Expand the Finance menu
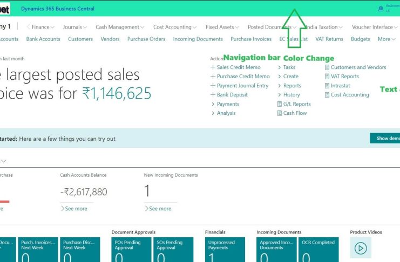 pyautogui.click(x=43, y=27)
